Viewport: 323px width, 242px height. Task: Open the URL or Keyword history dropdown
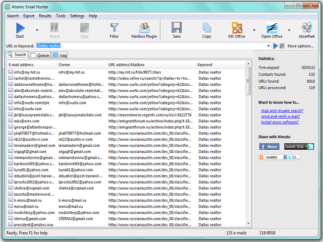tap(268, 46)
